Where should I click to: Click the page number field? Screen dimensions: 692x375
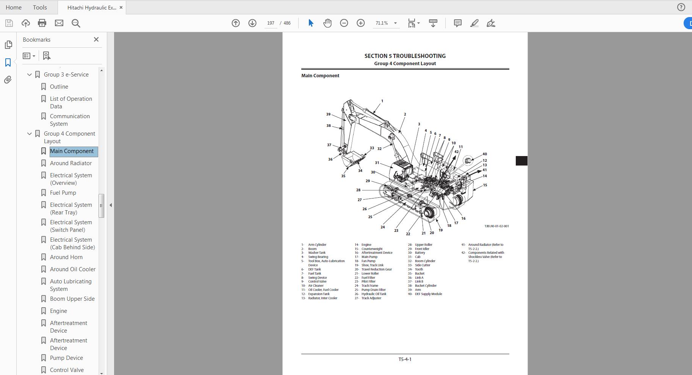click(271, 23)
